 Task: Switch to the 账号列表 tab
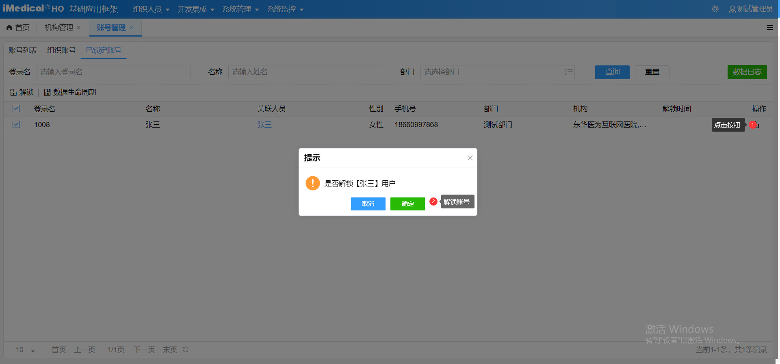pyautogui.click(x=23, y=50)
